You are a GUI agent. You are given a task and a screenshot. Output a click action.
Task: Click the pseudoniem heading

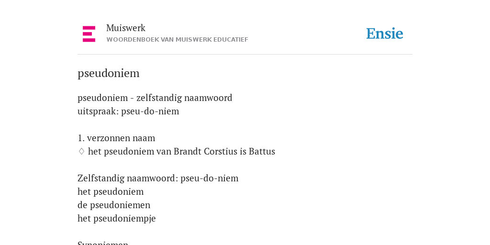pos(109,73)
